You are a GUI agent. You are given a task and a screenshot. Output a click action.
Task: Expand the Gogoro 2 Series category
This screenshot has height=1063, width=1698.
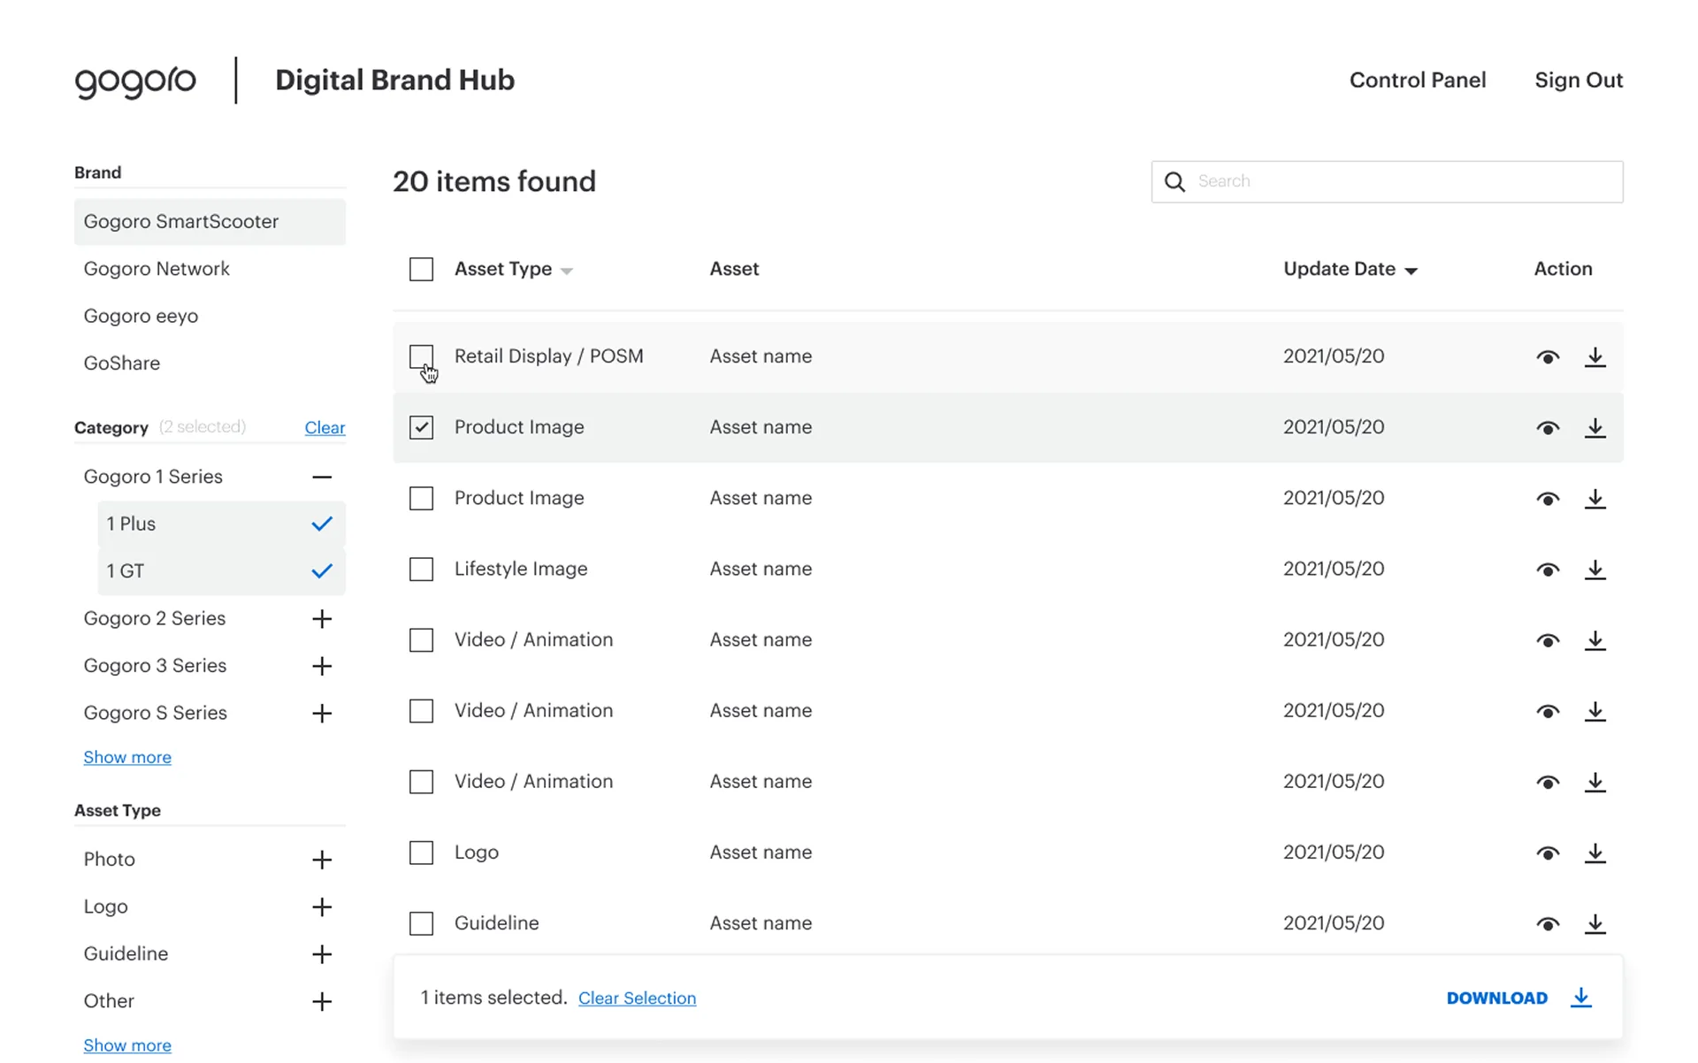click(322, 619)
